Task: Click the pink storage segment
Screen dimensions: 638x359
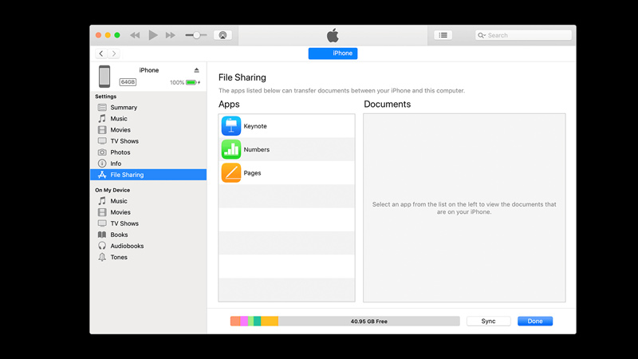Action: 244,322
